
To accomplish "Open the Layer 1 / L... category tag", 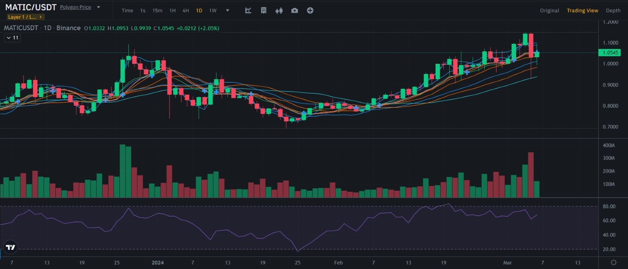I will (x=26, y=17).
